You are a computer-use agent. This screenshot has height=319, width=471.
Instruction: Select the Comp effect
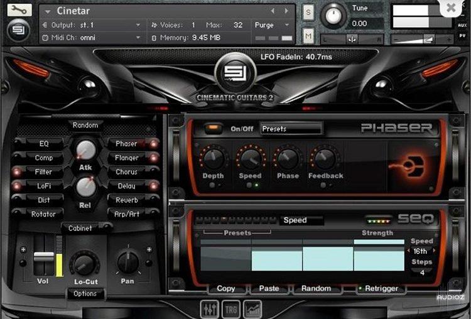pos(44,158)
